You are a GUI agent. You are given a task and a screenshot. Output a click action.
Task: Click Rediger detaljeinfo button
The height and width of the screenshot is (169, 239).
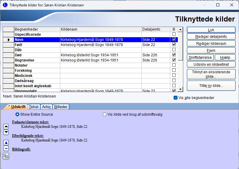(x=211, y=37)
